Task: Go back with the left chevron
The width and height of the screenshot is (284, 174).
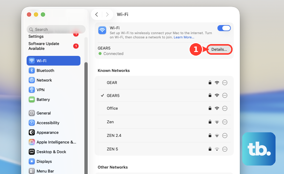Action: coord(97,14)
